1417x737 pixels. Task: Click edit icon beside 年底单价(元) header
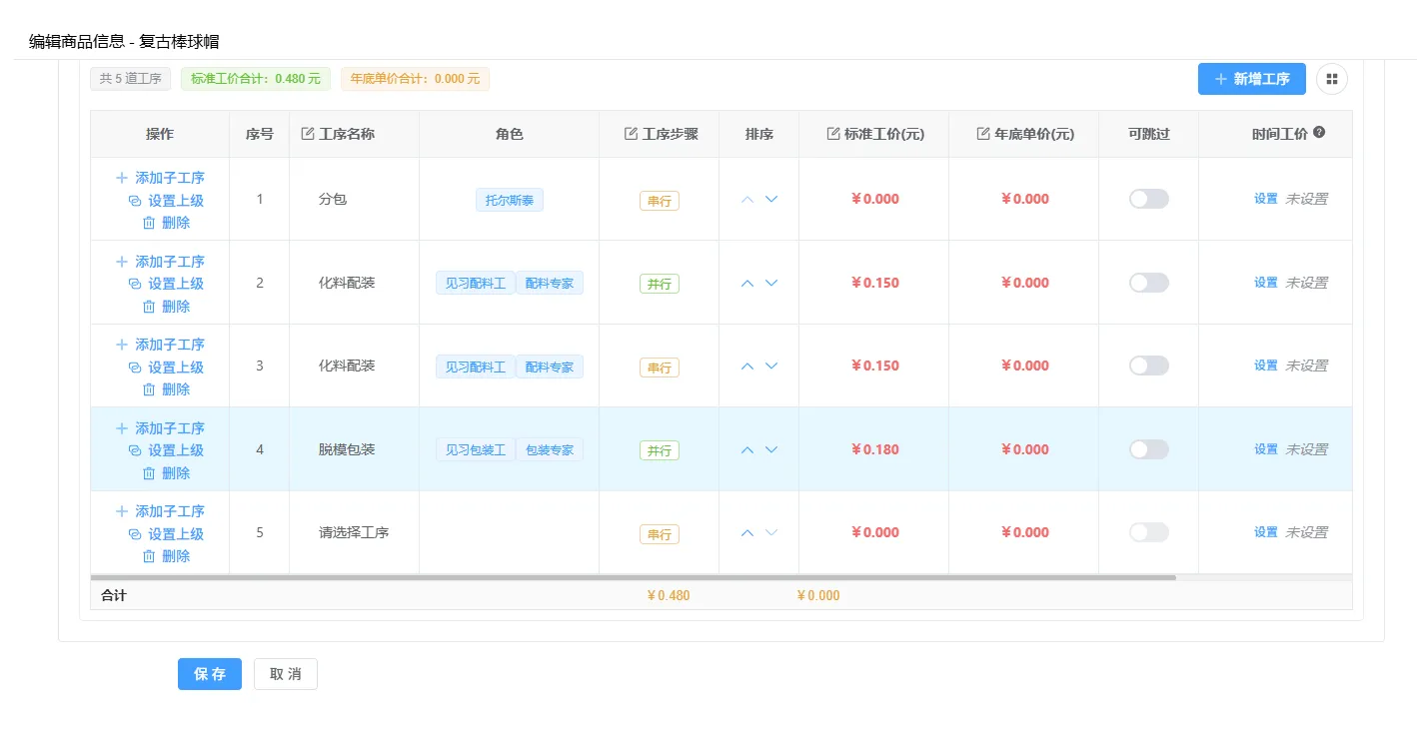(983, 134)
